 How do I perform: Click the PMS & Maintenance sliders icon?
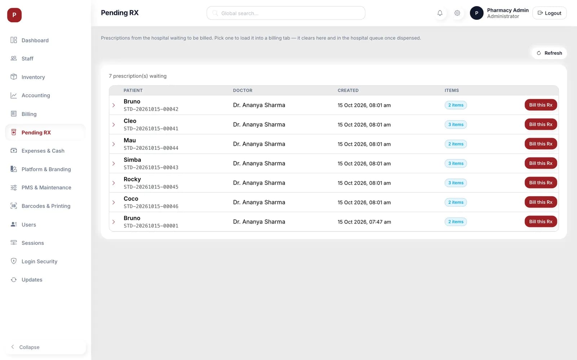(14, 188)
